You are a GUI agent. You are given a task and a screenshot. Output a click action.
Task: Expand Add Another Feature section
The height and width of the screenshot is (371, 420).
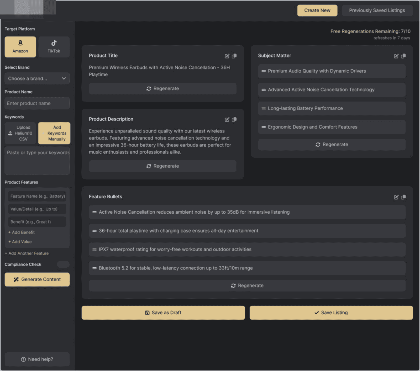point(26,253)
